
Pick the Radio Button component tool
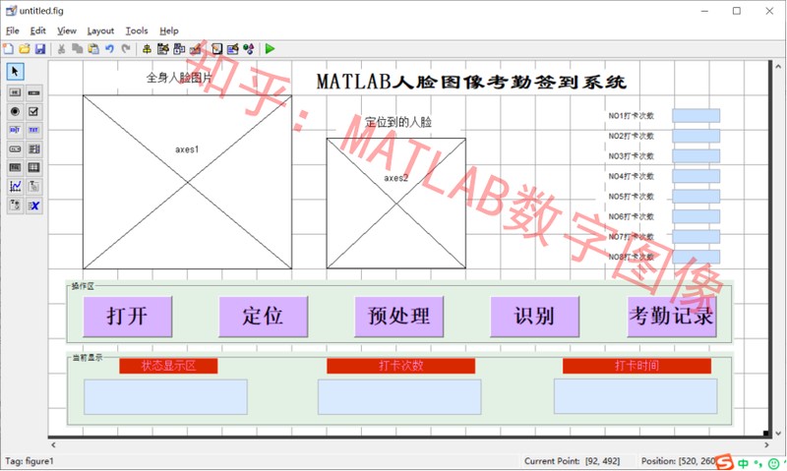15,111
